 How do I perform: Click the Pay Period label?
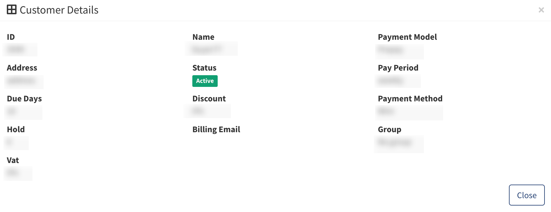[398, 68]
